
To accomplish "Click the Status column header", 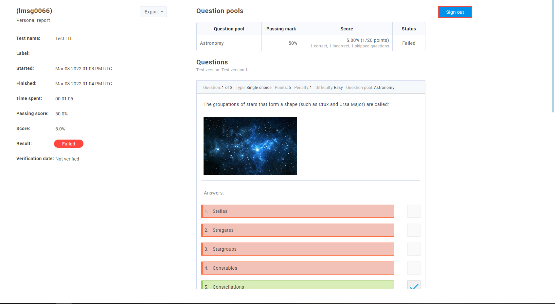I will point(409,29).
